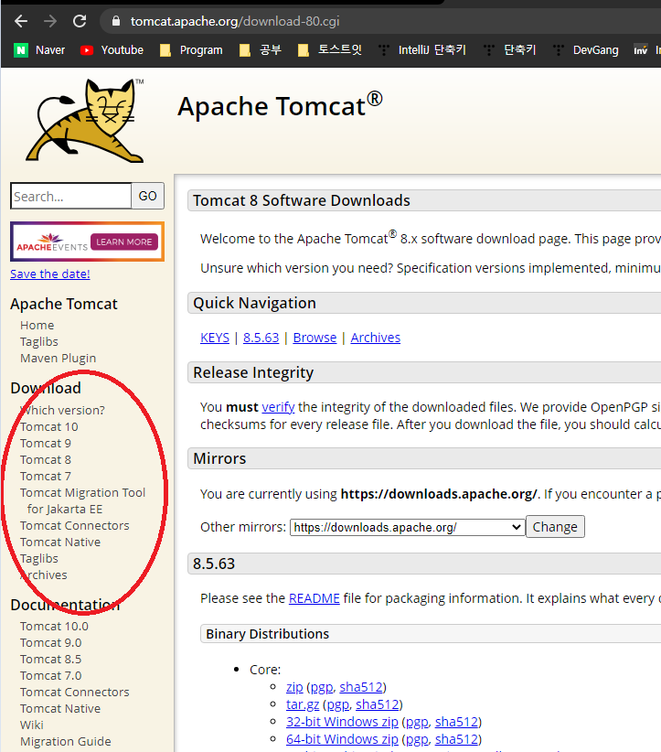The width and height of the screenshot is (661, 752).
Task: Open pgp for 32-bit Windows zip
Action: coord(417,722)
